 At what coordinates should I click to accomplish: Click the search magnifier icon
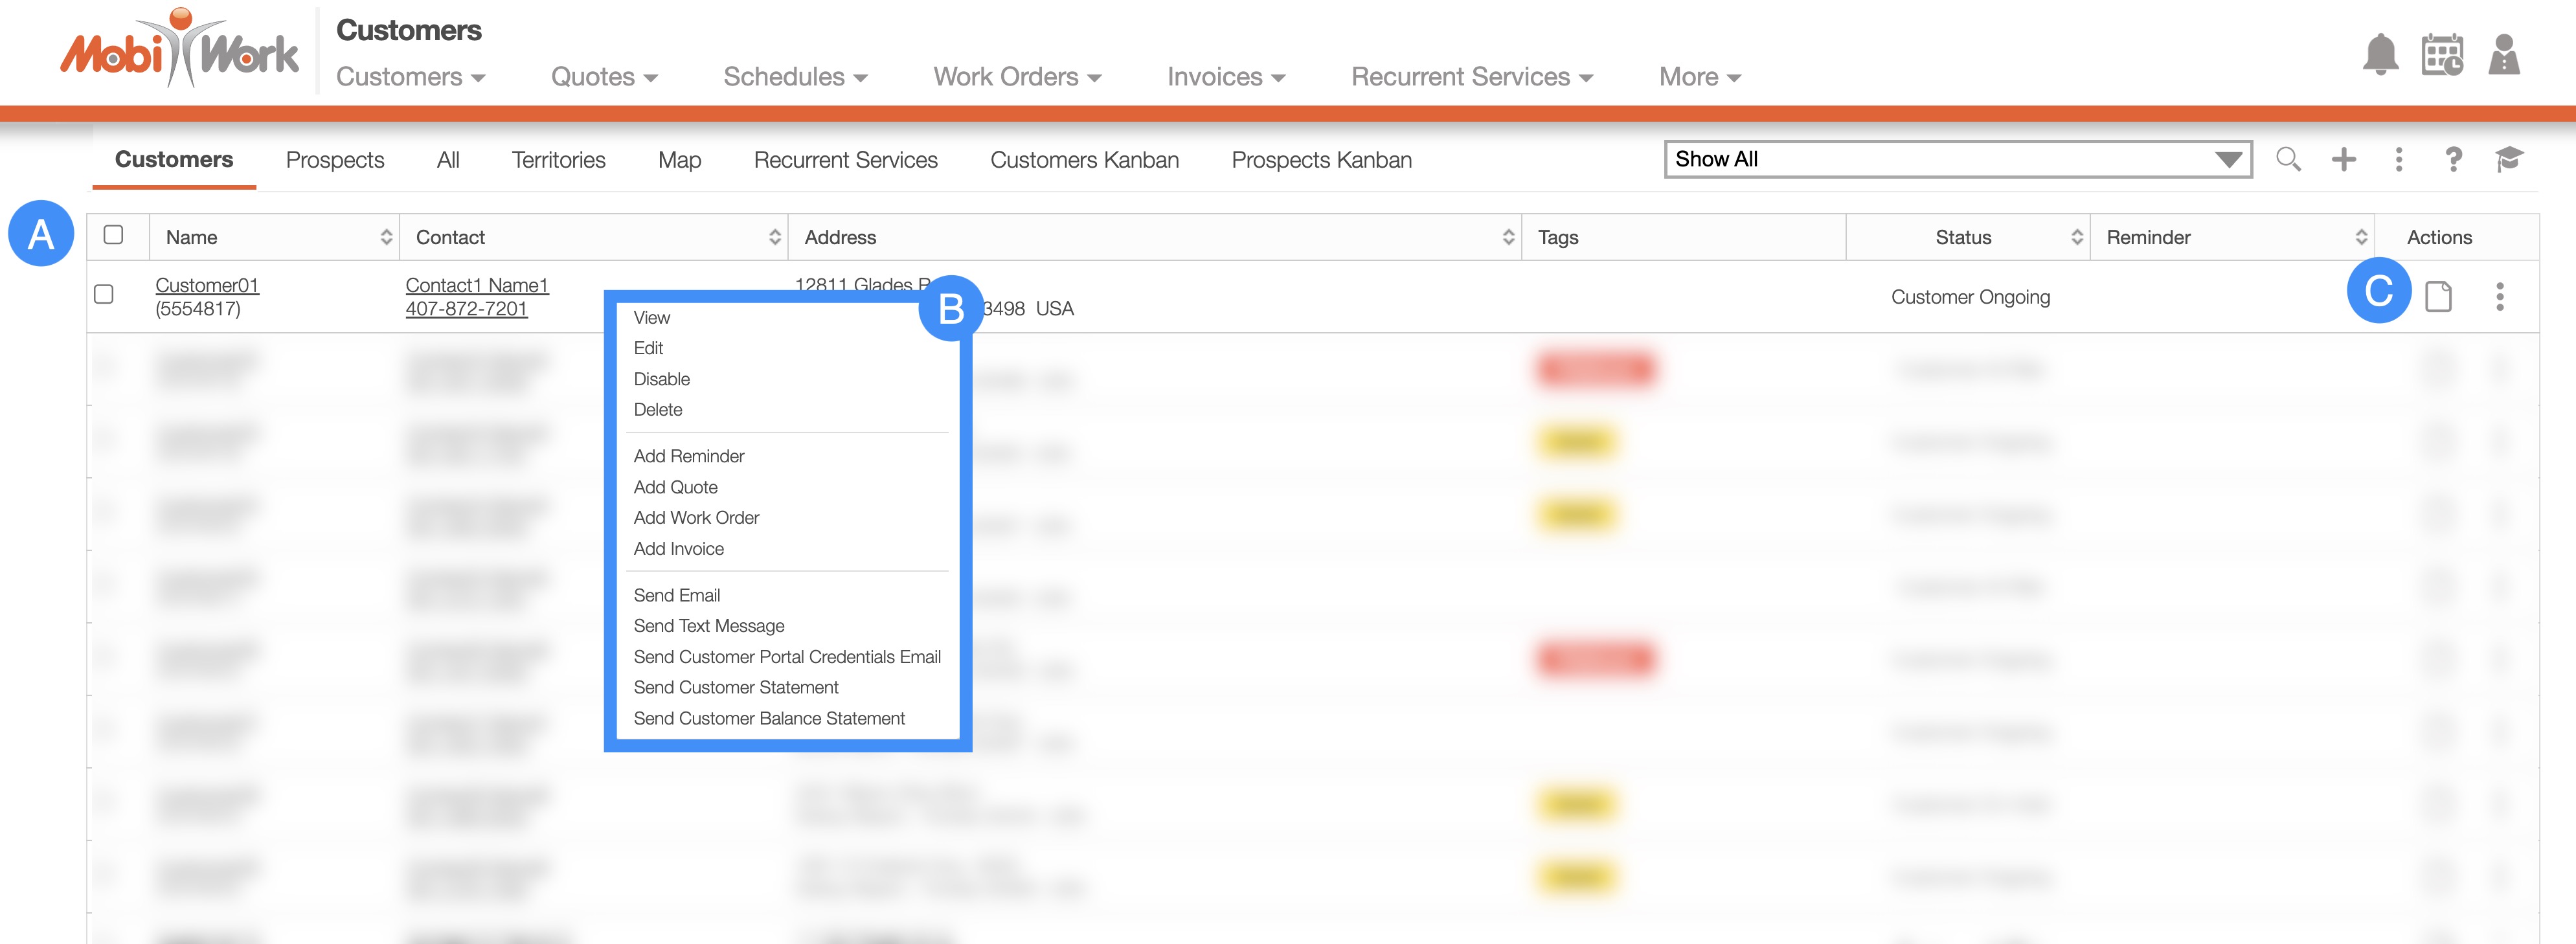(2288, 159)
